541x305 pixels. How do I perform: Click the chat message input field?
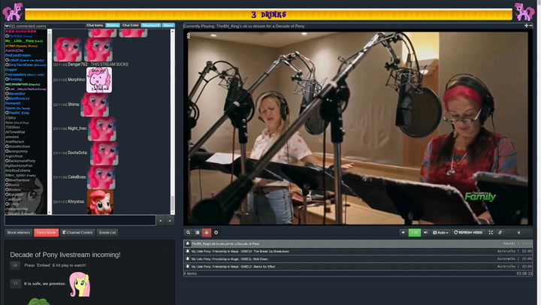pyautogui.click(x=80, y=221)
